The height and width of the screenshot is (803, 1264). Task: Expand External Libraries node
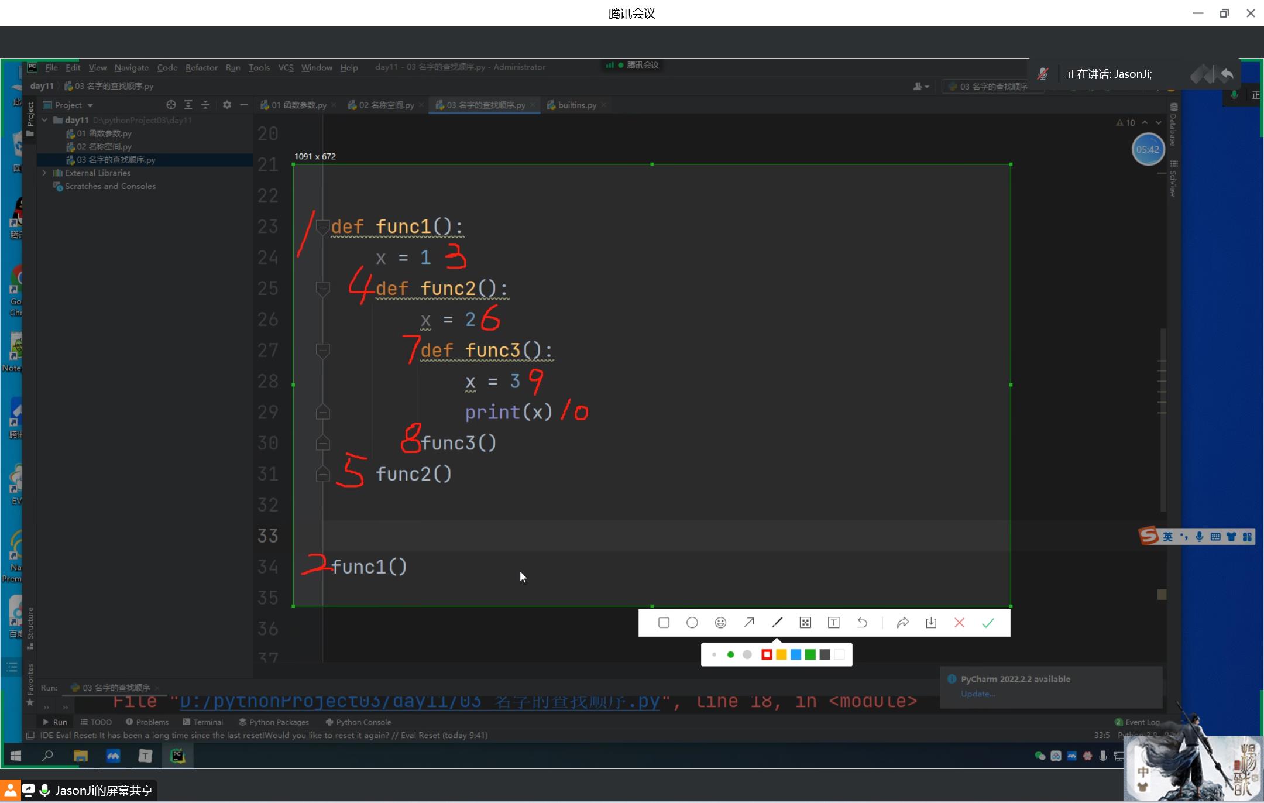44,173
